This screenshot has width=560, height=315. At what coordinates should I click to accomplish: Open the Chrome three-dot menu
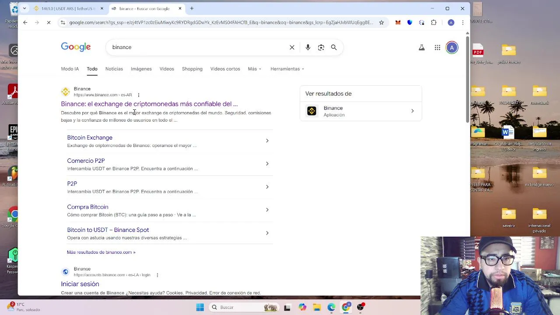click(463, 22)
